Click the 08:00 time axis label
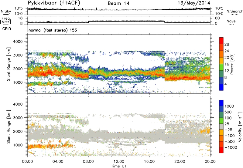 tap(88, 162)
